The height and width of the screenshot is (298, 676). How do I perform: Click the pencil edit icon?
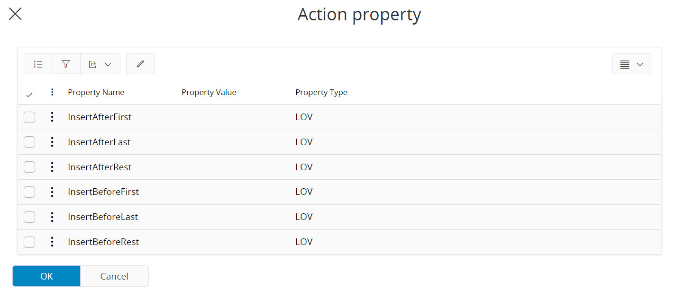click(x=140, y=64)
